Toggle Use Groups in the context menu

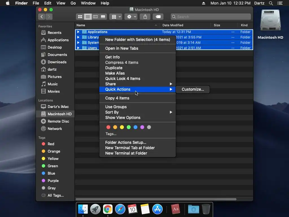pos(137,107)
